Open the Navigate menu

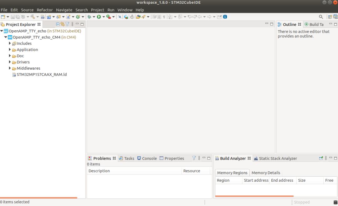pos(64,10)
